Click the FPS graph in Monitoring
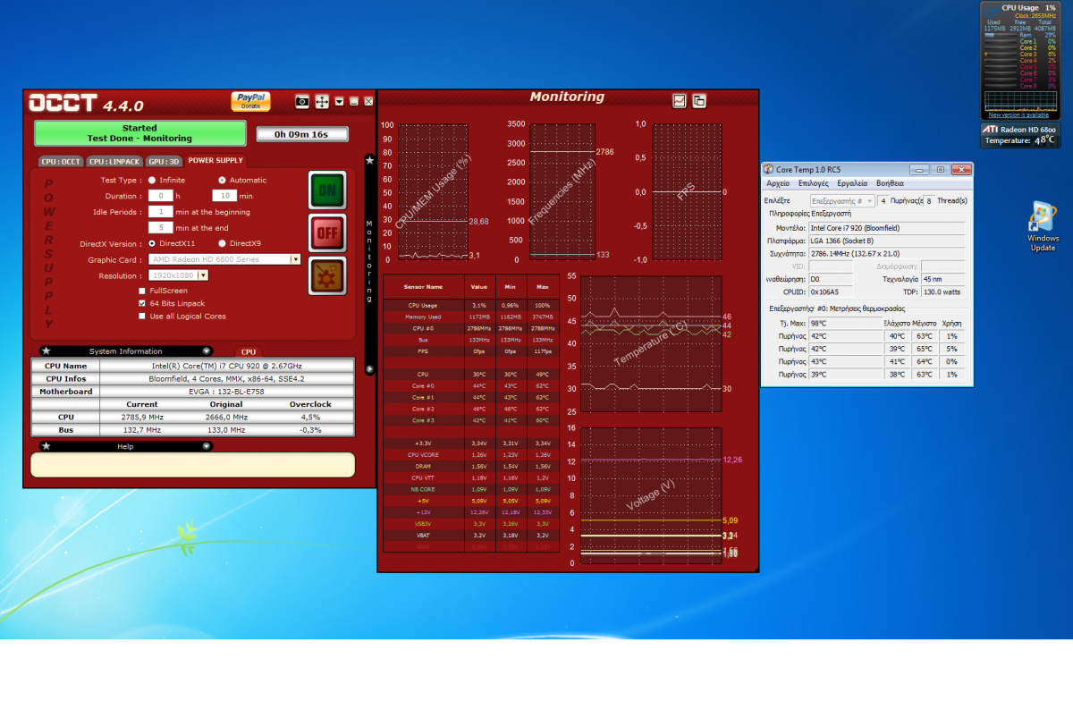Viewport: 1073px width, 718px height. tap(687, 191)
